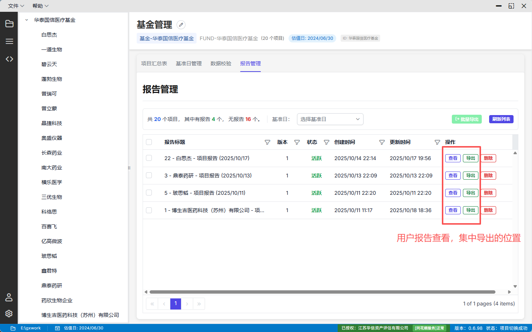The width and height of the screenshot is (532, 332).
Task: Open filter icon for 更新时间 column
Action: 437,142
